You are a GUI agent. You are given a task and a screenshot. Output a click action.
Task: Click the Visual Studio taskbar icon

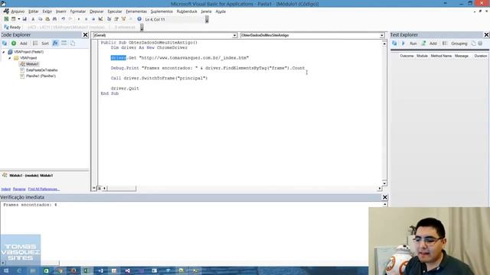click(128, 271)
